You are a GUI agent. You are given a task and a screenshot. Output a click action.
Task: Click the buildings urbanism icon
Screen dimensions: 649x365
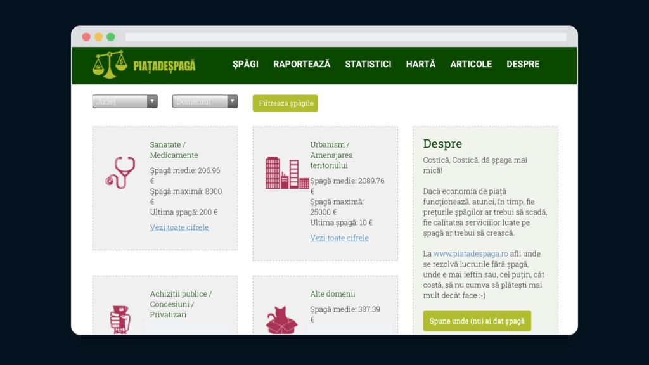[x=287, y=173]
